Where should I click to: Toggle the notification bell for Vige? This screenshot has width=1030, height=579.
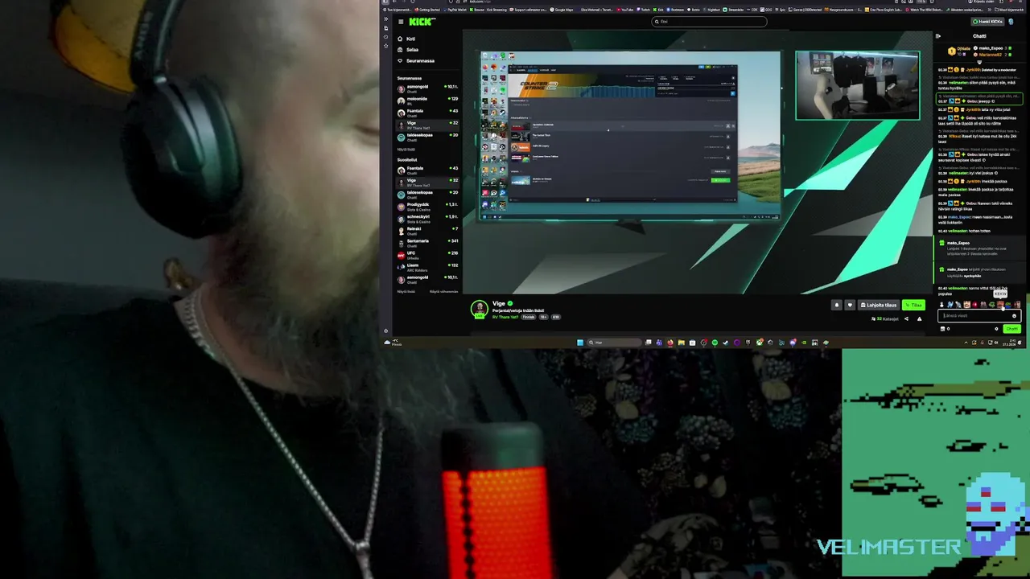pyautogui.click(x=837, y=305)
